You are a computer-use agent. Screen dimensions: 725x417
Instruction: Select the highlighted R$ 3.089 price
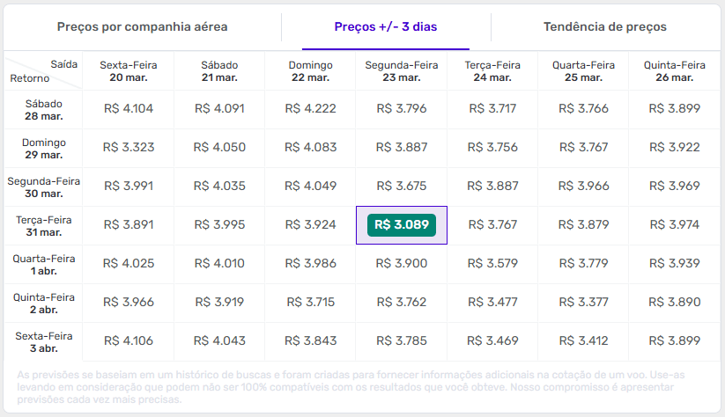pyautogui.click(x=402, y=225)
